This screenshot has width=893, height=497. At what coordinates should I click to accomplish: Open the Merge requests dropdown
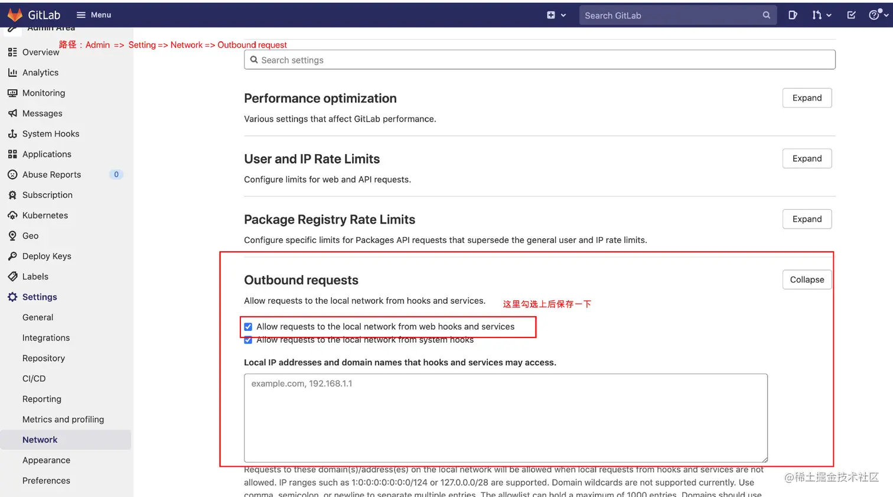[x=822, y=15]
